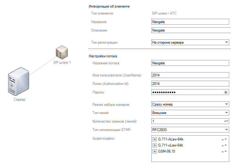Move G.711-ALaw-64k codec with its arrows
The image size is (231, 165).
[x=224, y=139]
